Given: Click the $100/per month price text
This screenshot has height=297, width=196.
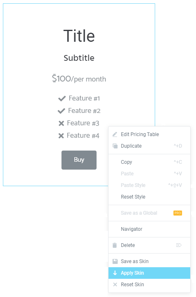Looking at the screenshot, I should pos(79,79).
